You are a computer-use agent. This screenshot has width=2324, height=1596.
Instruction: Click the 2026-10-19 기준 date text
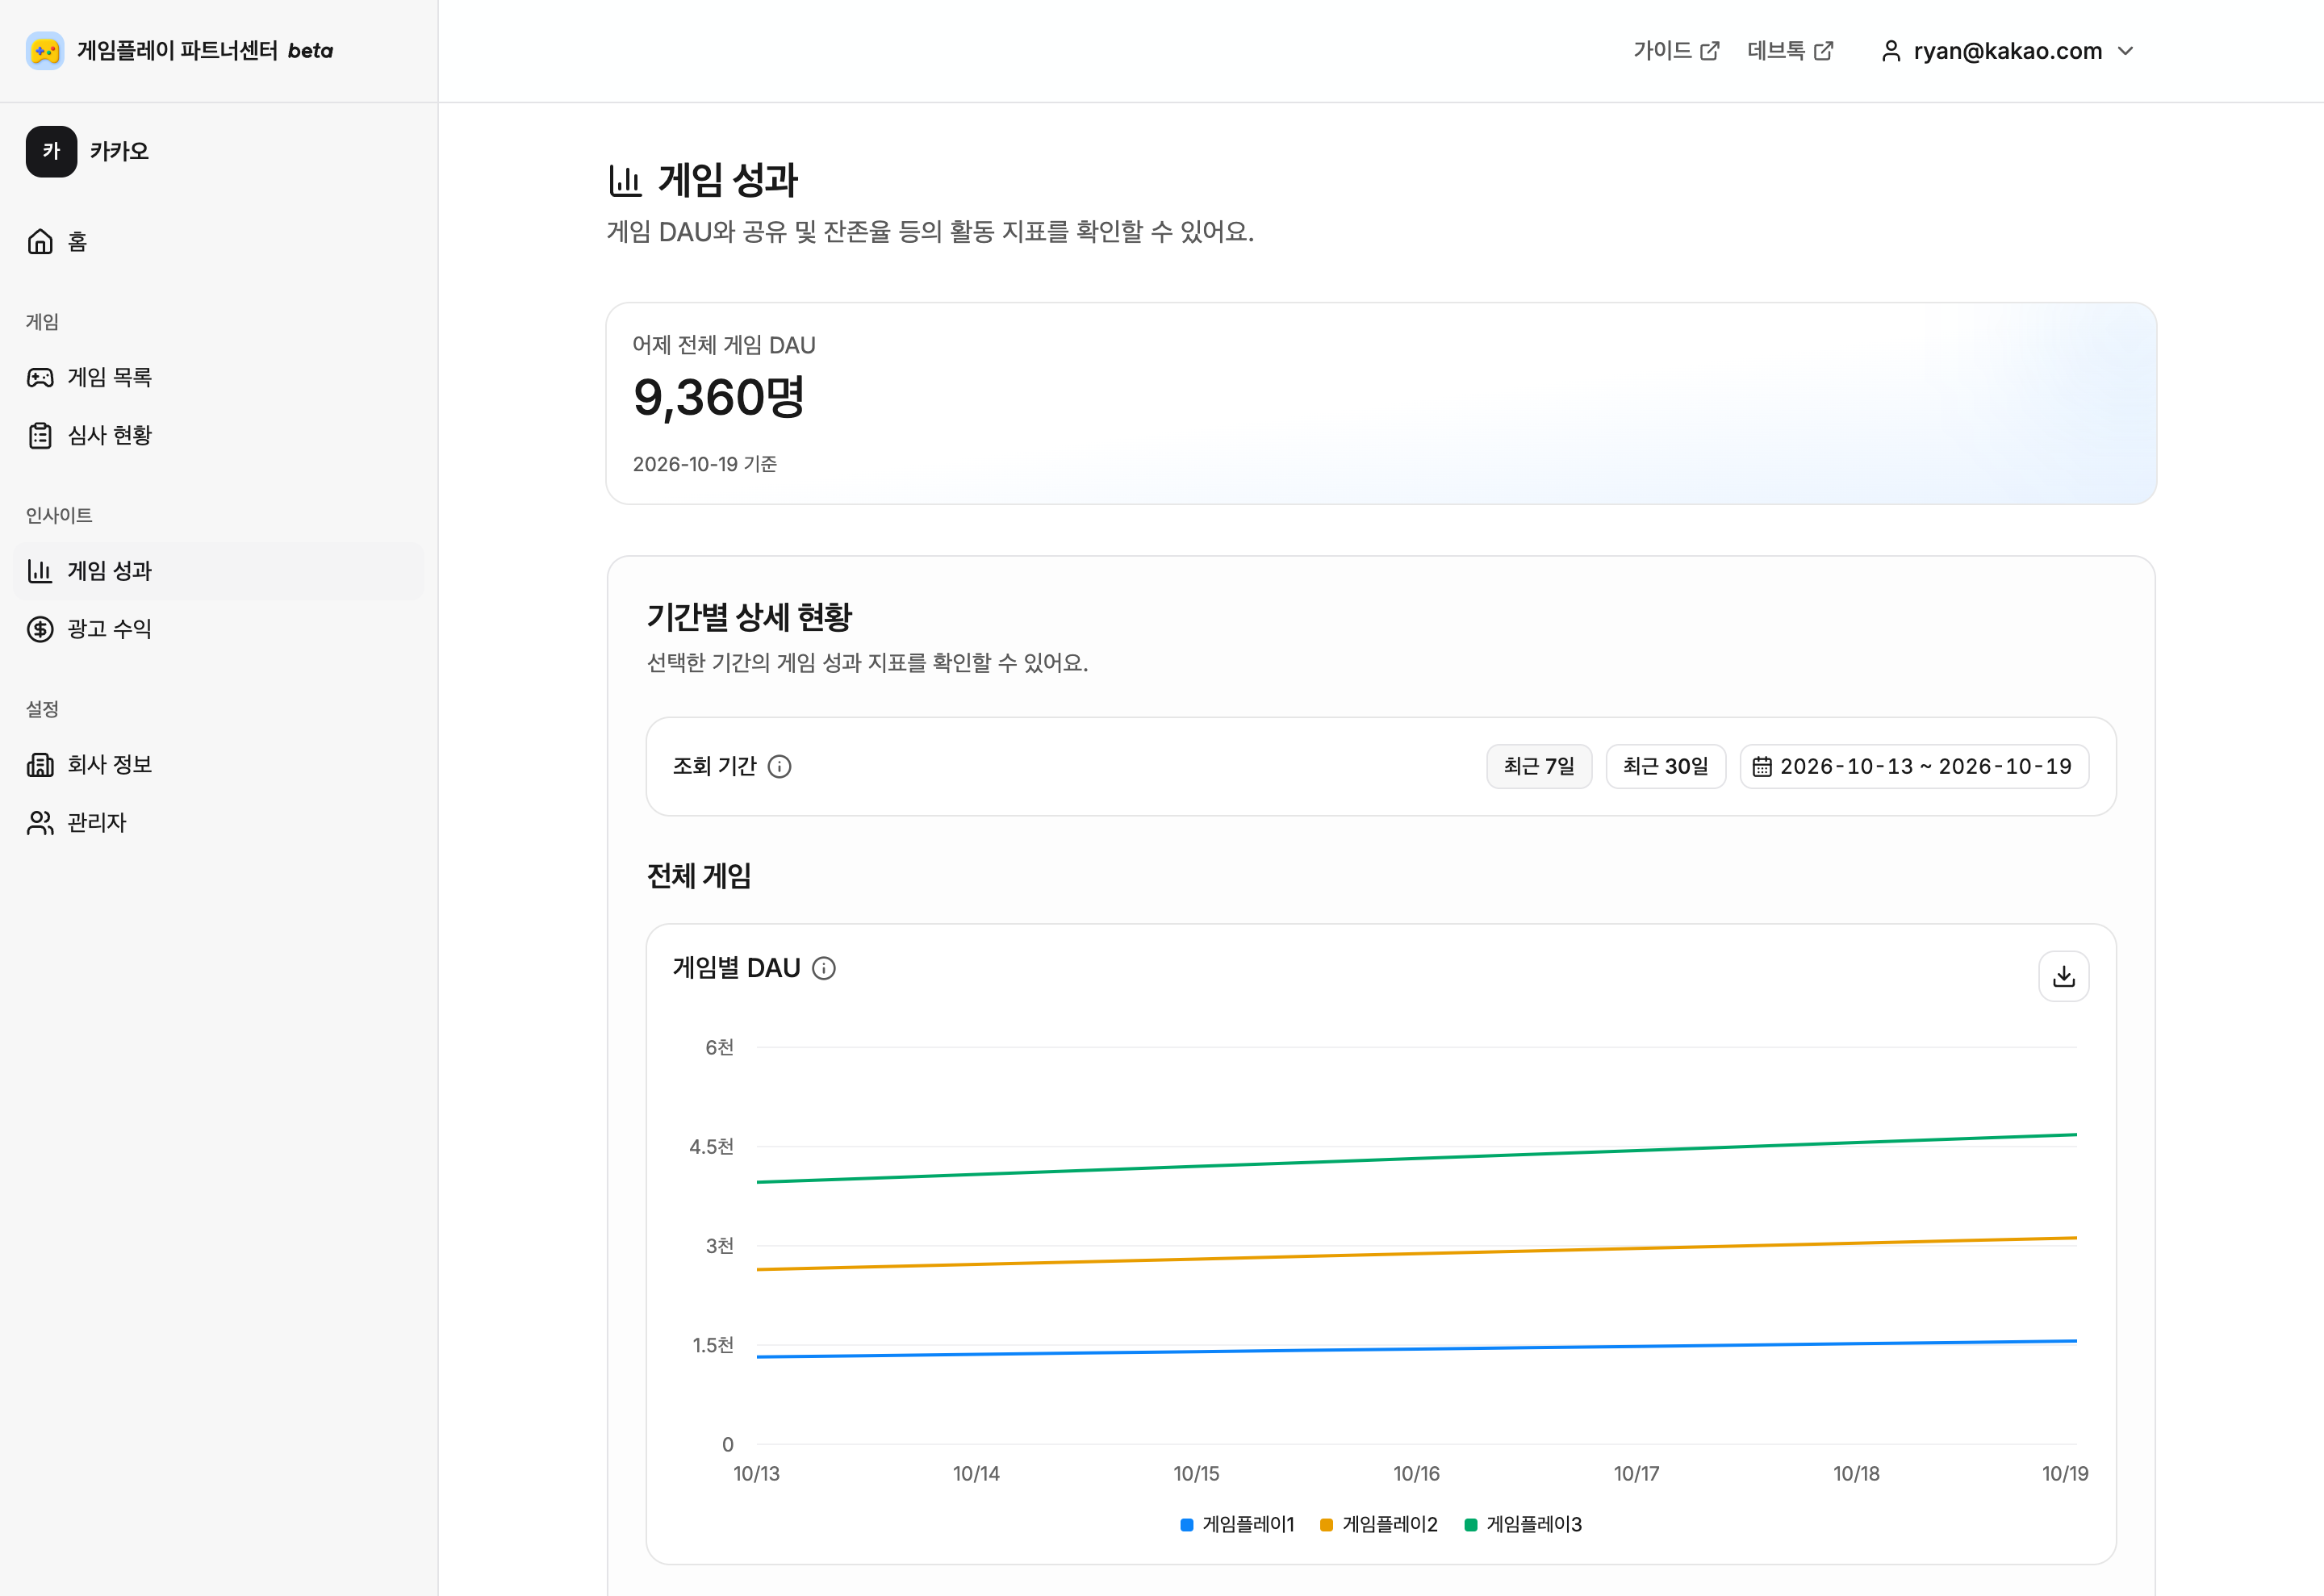coord(705,465)
